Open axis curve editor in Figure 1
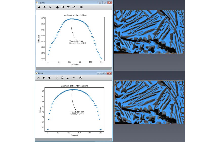 point(74,7)
